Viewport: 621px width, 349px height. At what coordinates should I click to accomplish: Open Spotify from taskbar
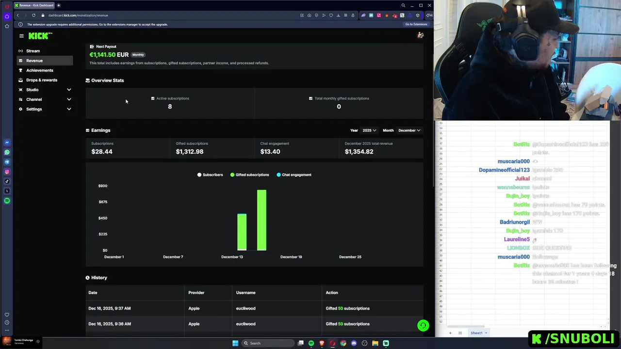coord(311,343)
